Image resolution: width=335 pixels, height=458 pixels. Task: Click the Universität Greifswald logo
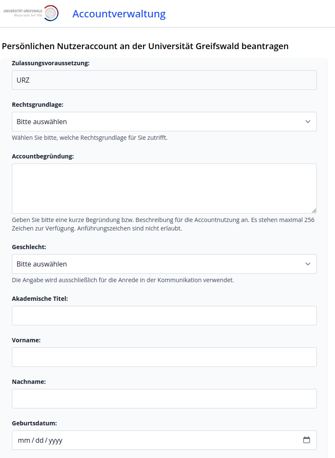coord(31,13)
